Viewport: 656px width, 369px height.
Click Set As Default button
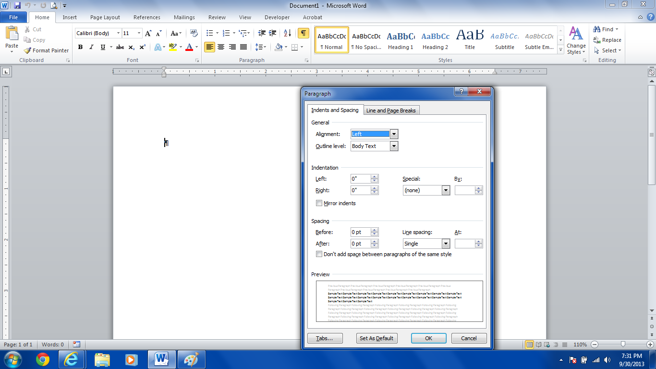point(377,338)
